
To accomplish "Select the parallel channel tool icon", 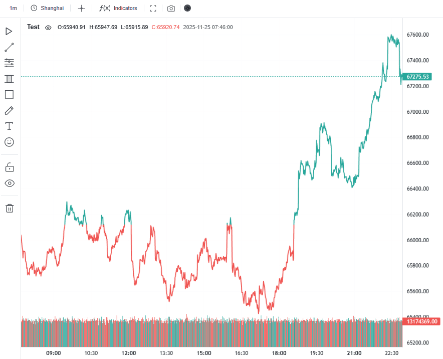I will click(9, 79).
